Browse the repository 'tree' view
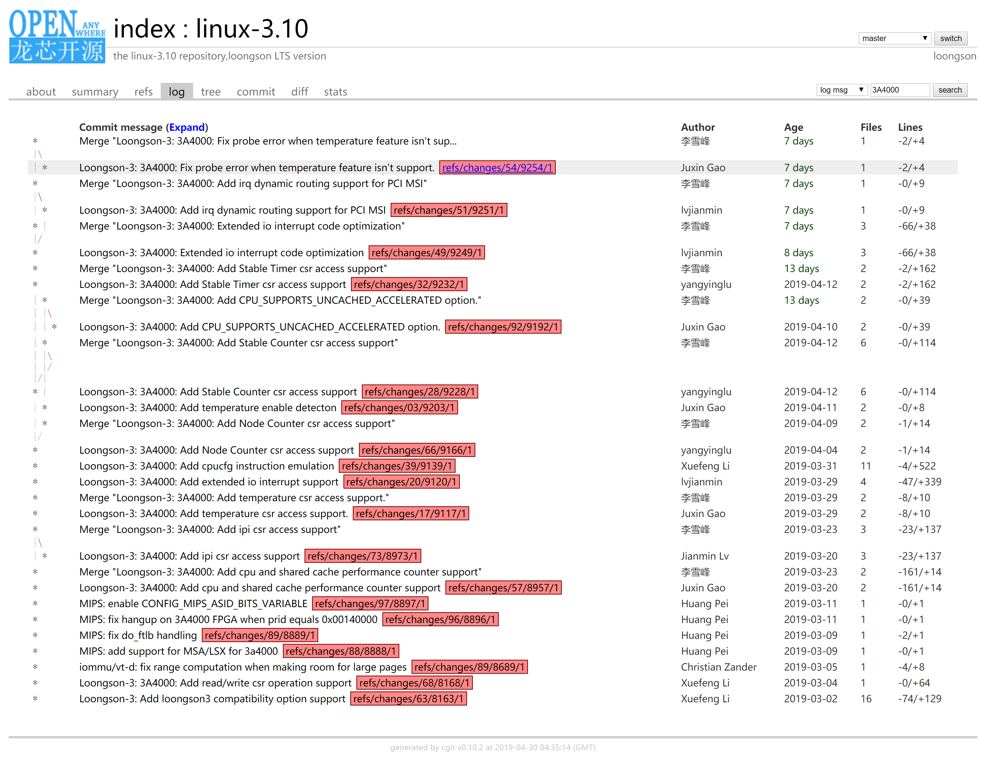 [x=210, y=92]
